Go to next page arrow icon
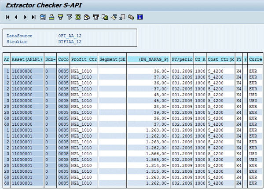Image resolution: width=264 pixels, height=189 pixels. (x=25, y=17)
